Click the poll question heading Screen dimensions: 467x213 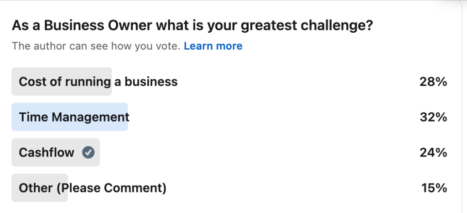[192, 25]
